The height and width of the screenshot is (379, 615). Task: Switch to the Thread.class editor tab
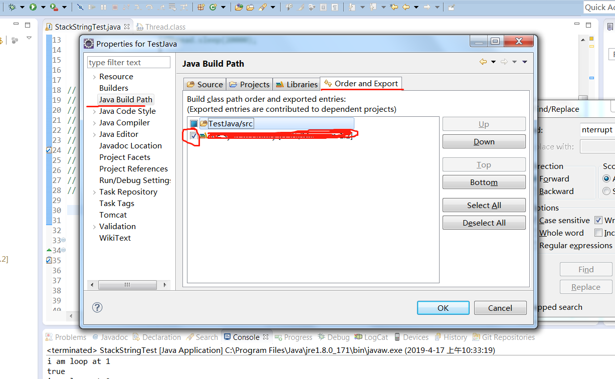pyautogui.click(x=161, y=27)
